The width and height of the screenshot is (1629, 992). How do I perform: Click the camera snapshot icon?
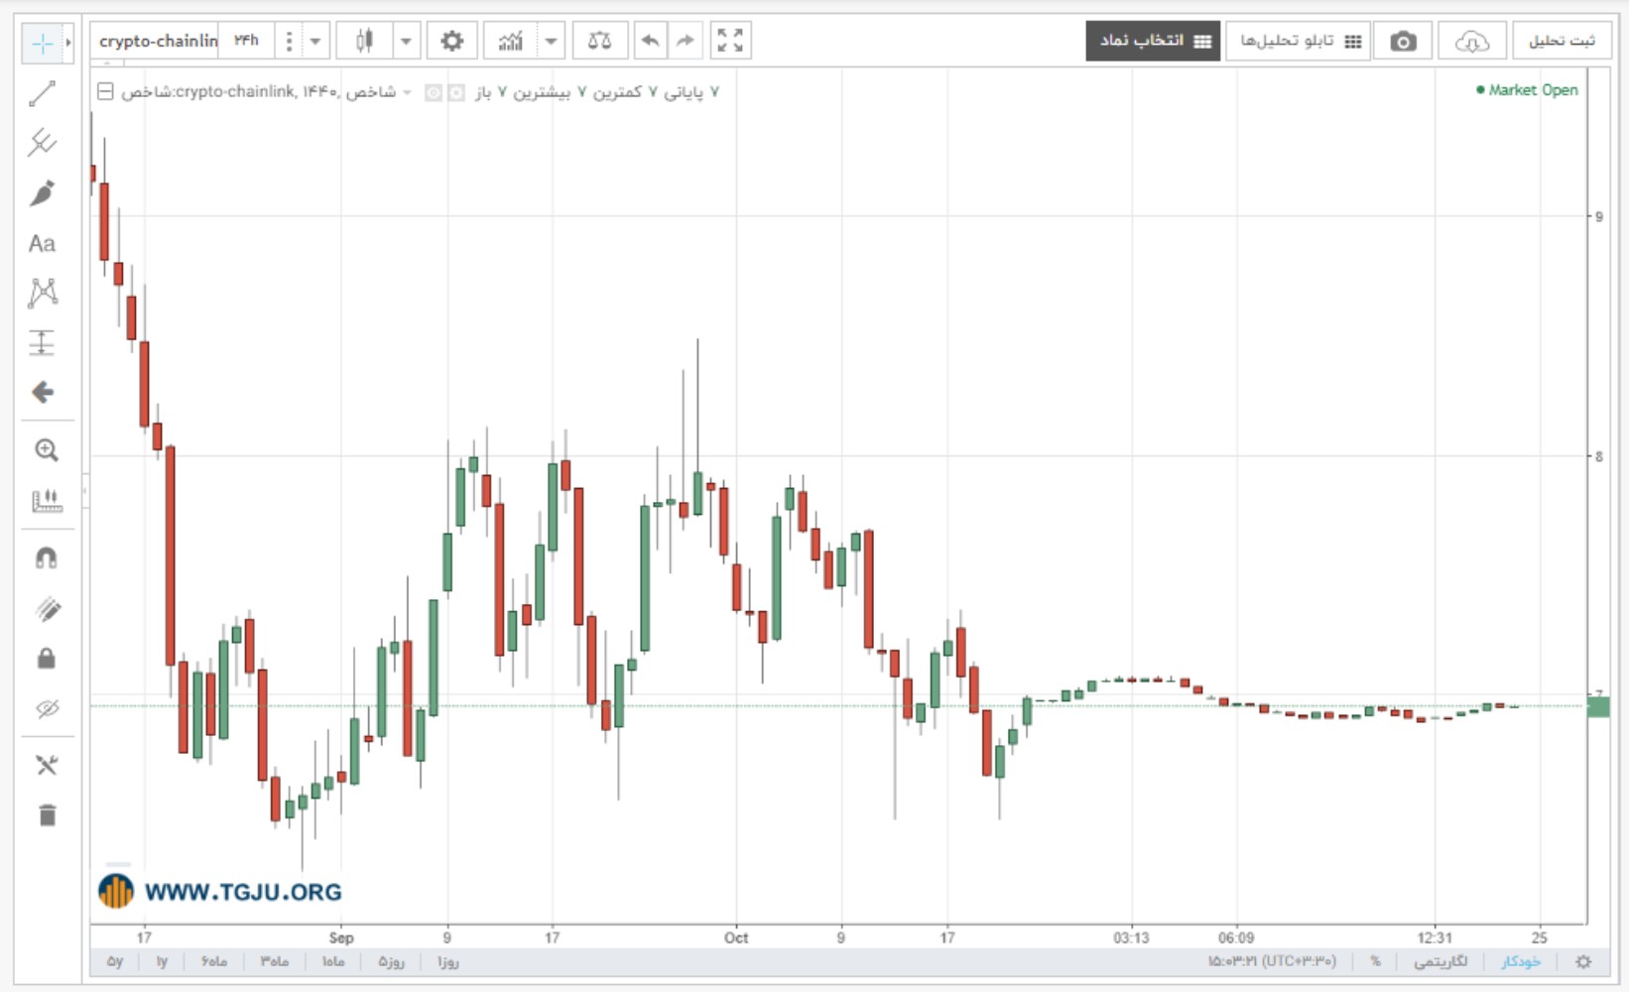click(1403, 41)
